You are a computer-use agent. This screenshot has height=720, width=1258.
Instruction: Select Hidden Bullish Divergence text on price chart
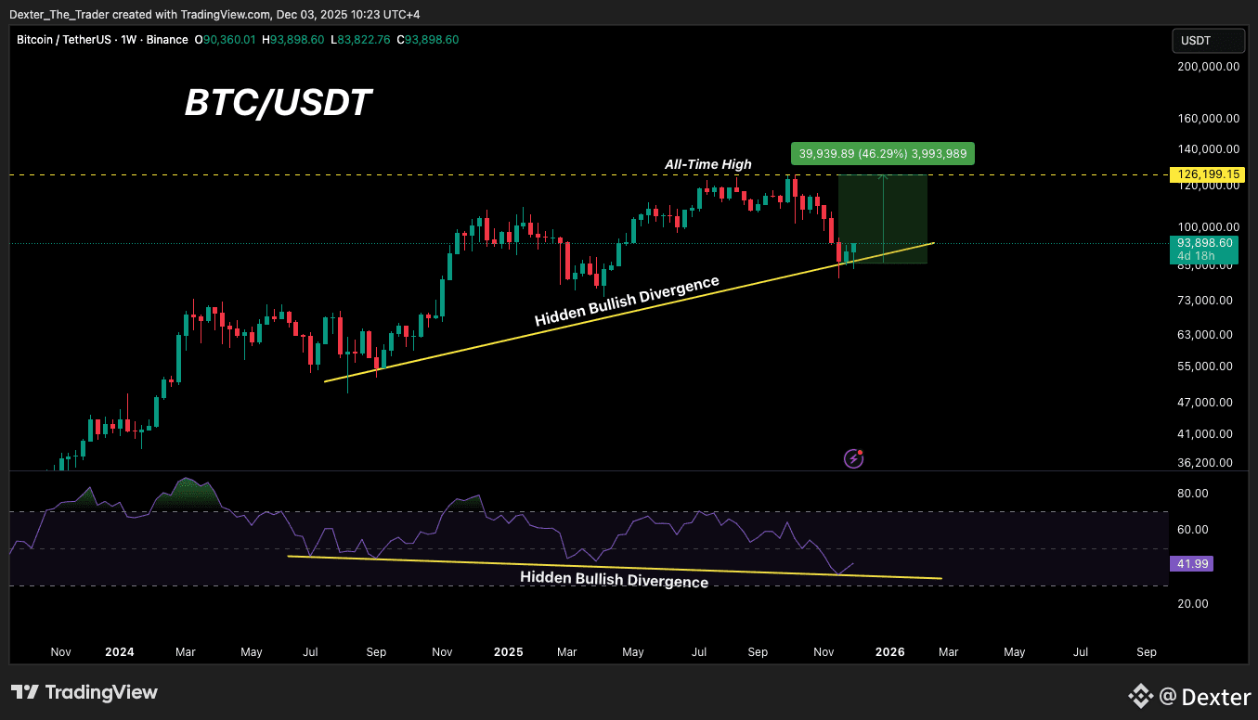coord(628,301)
